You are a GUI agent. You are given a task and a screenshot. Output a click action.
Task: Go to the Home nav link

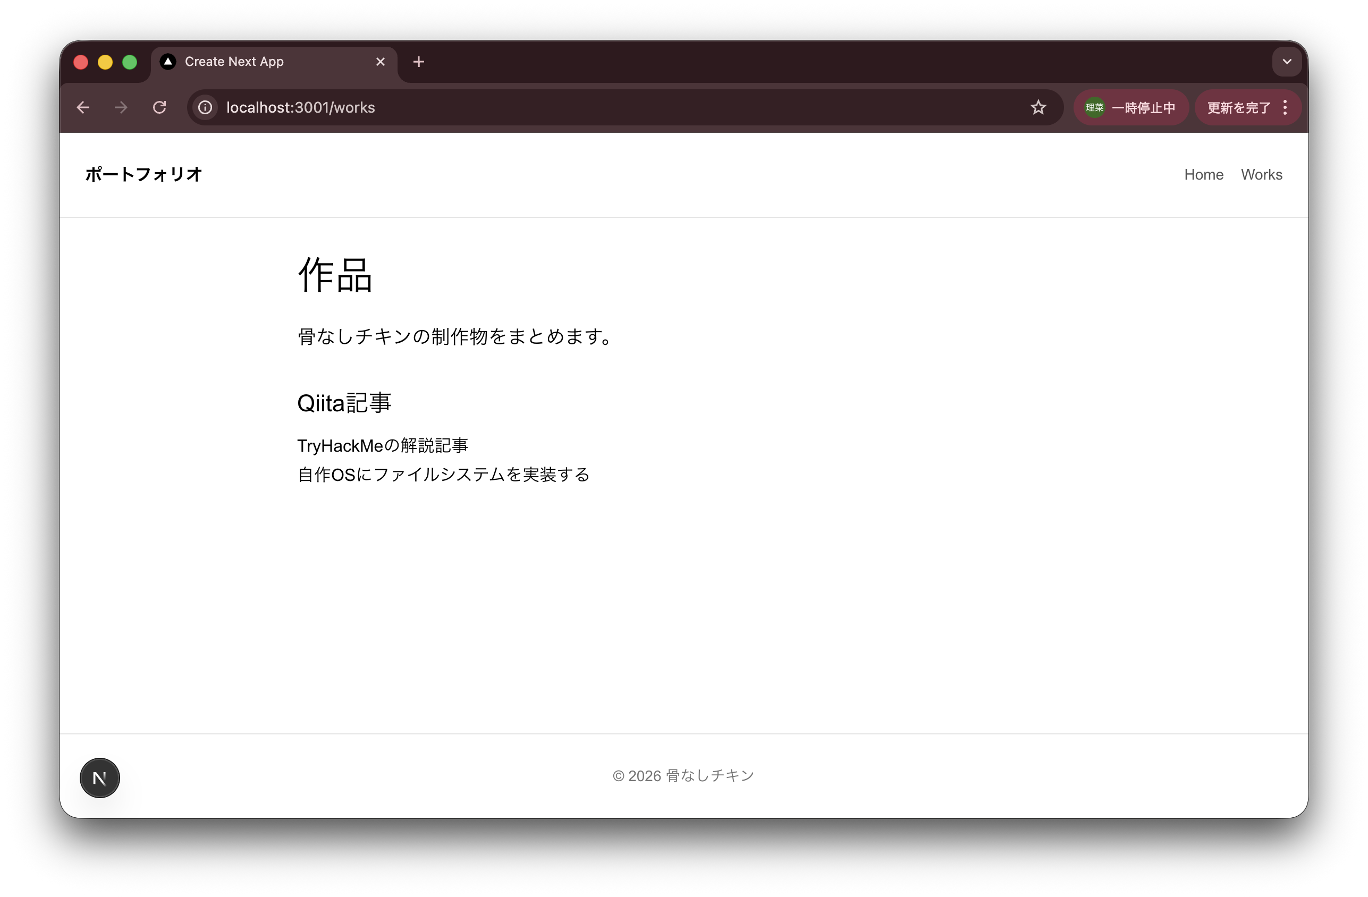click(1204, 175)
